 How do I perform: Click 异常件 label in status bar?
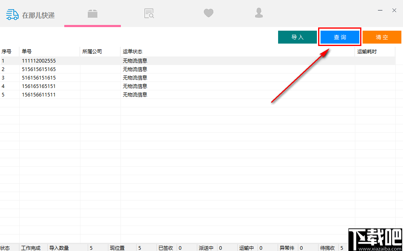coord(287,248)
